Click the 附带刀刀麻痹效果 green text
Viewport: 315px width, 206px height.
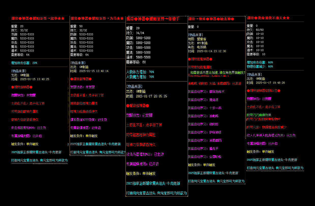[x=259, y=115]
